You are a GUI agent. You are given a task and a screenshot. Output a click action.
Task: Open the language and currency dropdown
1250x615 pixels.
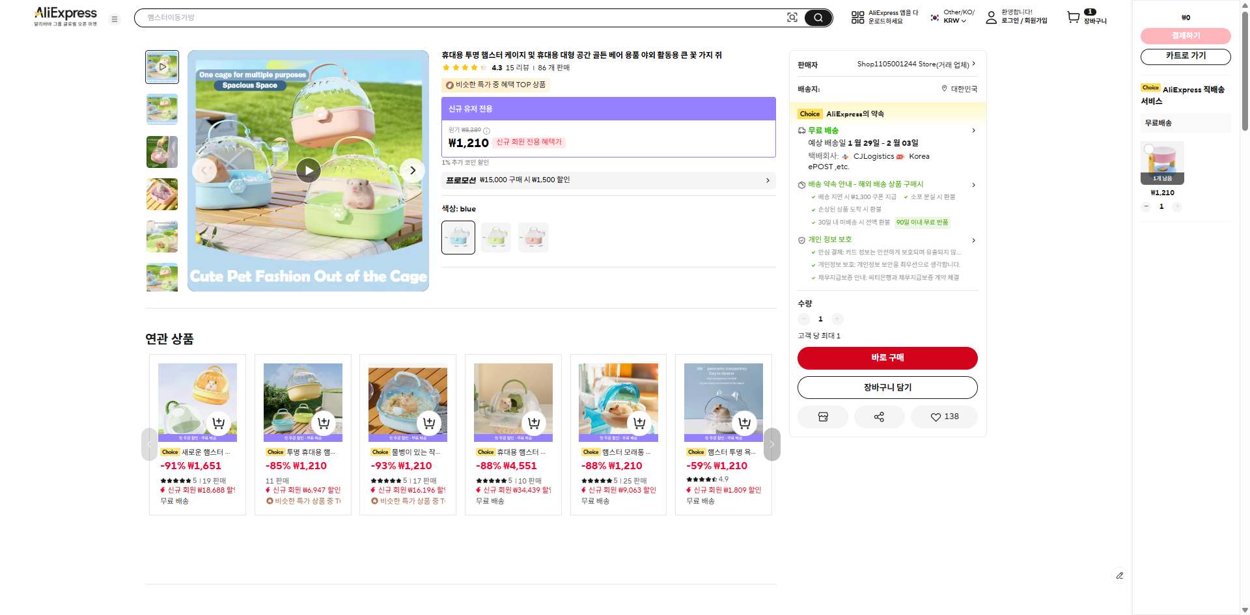coord(953,17)
